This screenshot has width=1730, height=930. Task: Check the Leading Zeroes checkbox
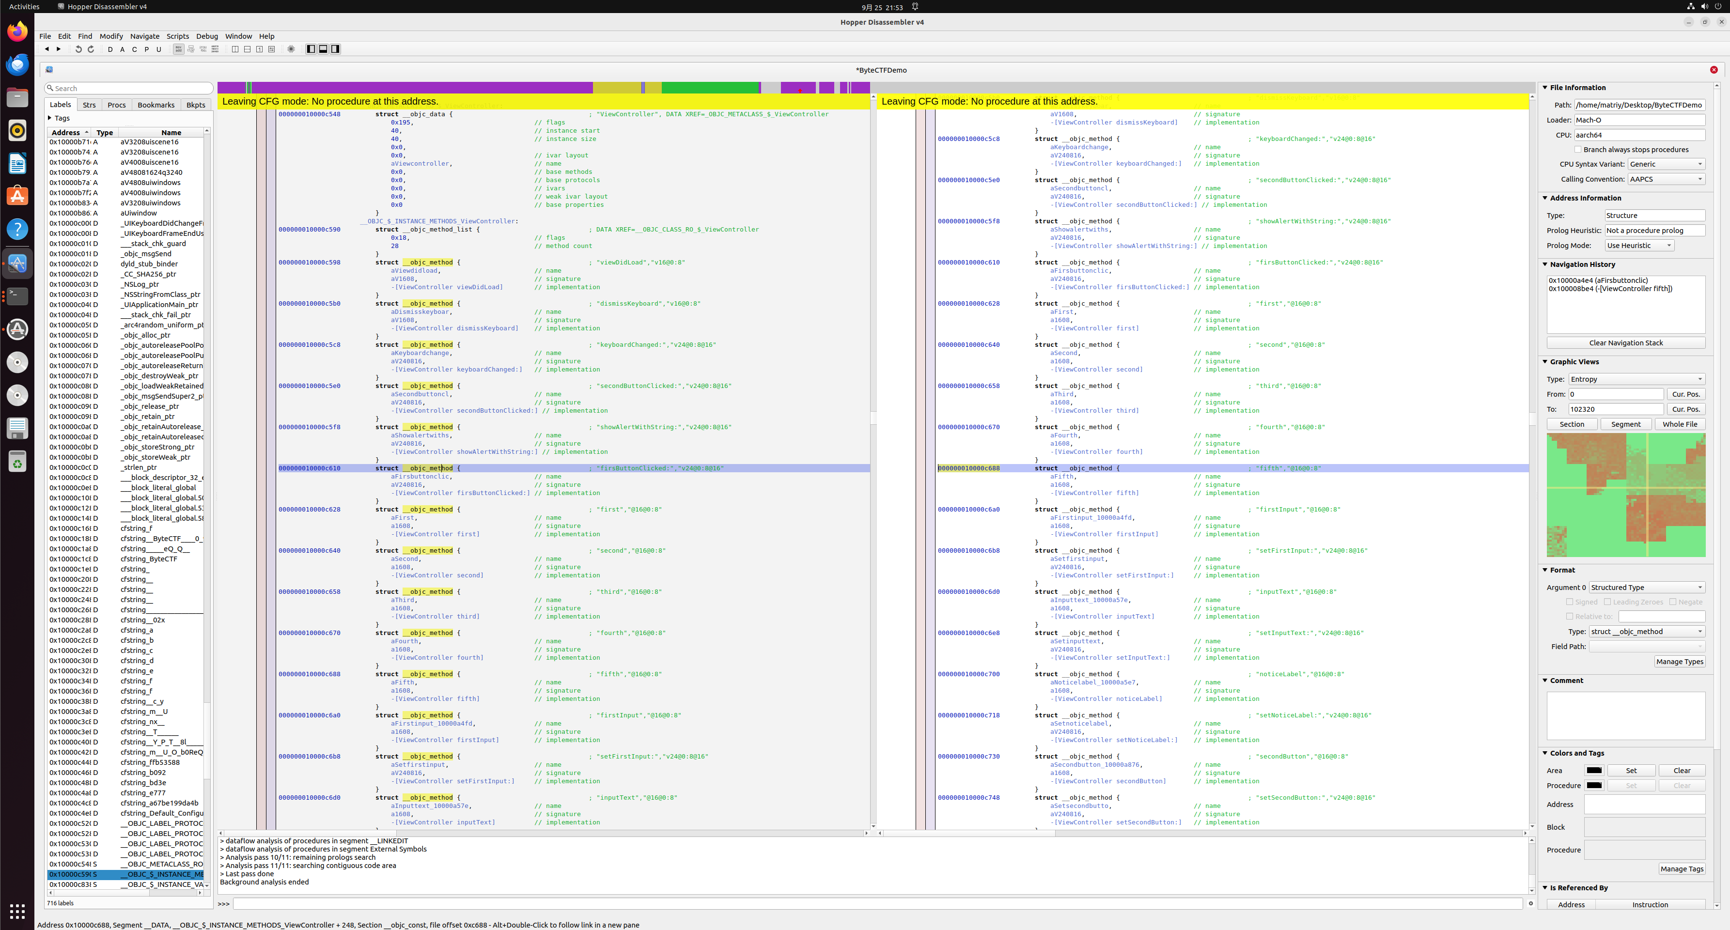click(x=1607, y=602)
